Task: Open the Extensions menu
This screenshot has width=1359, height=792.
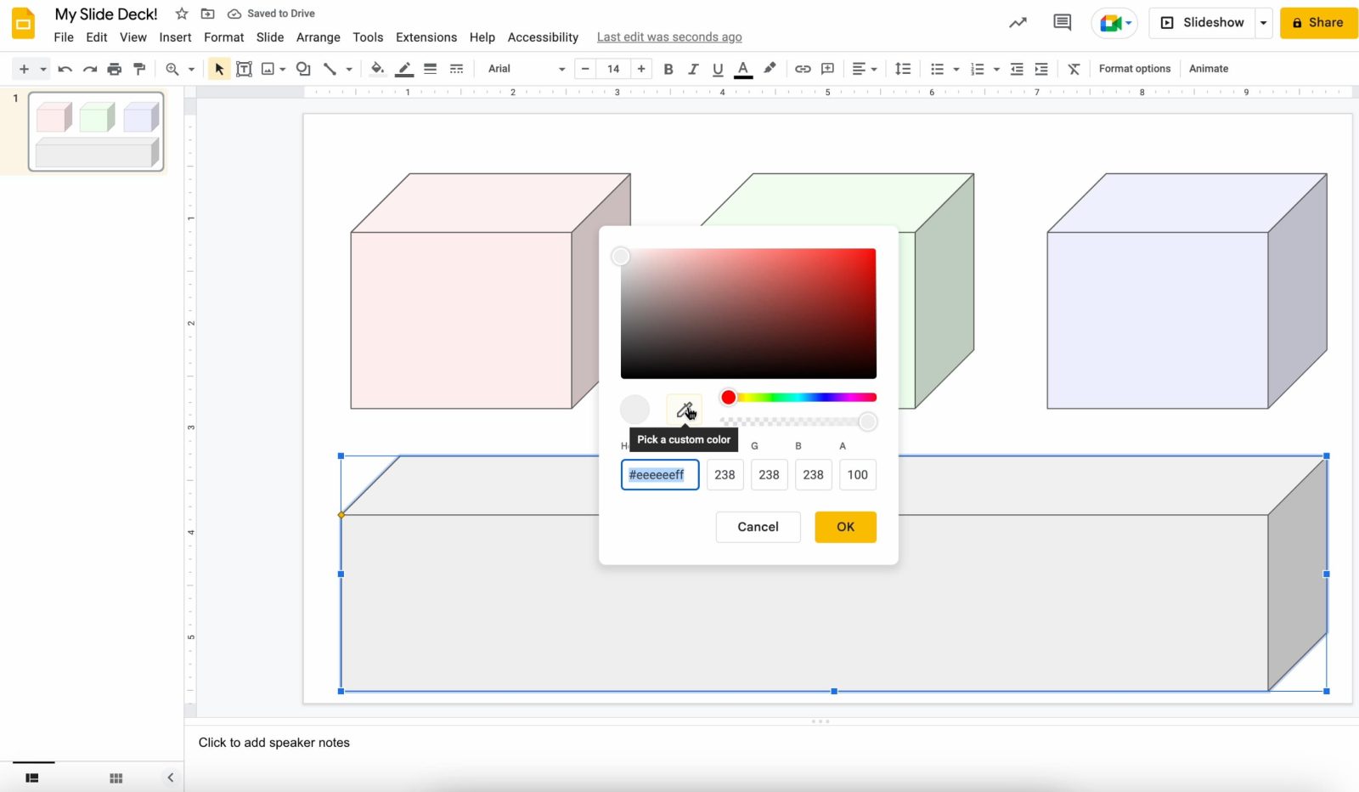Action: click(x=426, y=37)
